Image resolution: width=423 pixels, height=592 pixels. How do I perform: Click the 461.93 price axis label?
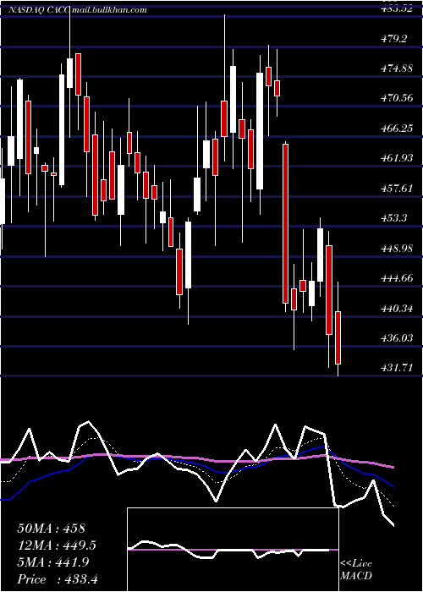coord(396,158)
